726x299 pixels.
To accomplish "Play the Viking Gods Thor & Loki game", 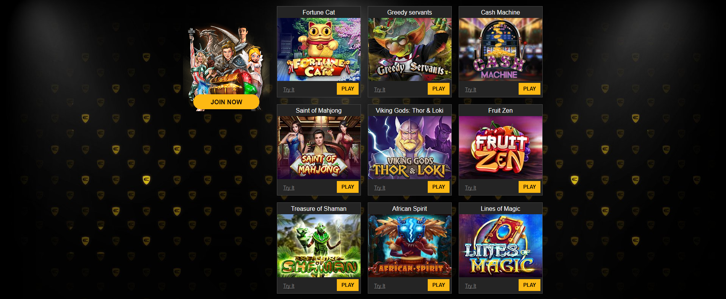I will tap(438, 187).
